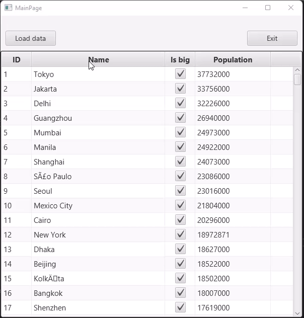This screenshot has width=304, height=318.
Task: Sort by the Population column header
Action: tap(233, 60)
